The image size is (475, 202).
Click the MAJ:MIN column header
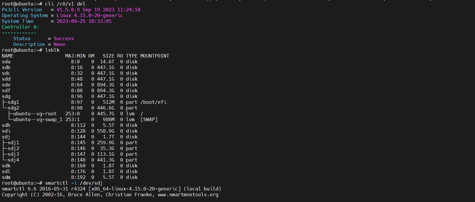coord(75,56)
